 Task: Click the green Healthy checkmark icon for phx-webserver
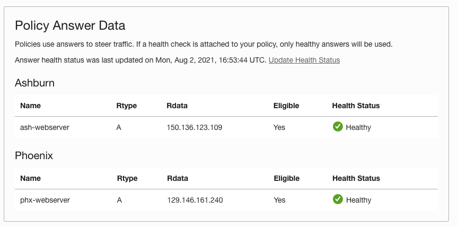tap(338, 199)
